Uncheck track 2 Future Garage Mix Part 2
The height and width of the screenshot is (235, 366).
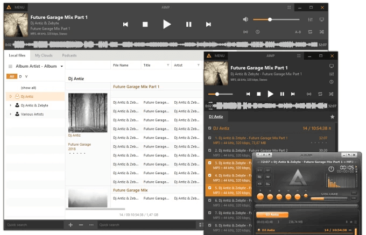209,151
